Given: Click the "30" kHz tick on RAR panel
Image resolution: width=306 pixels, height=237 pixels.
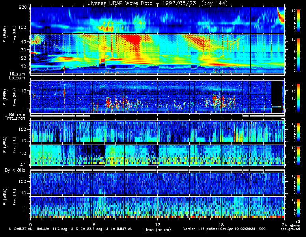Looking at the screenshot, I should (x=24, y=50).
